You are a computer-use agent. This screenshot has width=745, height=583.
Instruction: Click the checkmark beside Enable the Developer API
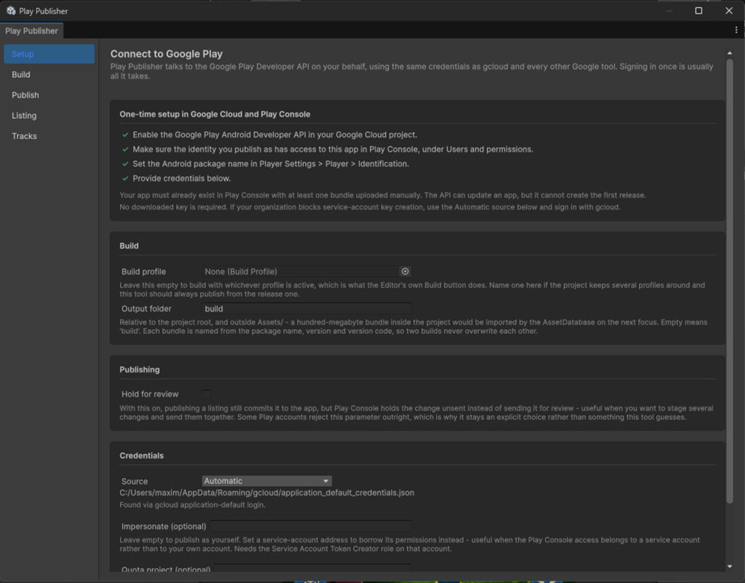[125, 135]
